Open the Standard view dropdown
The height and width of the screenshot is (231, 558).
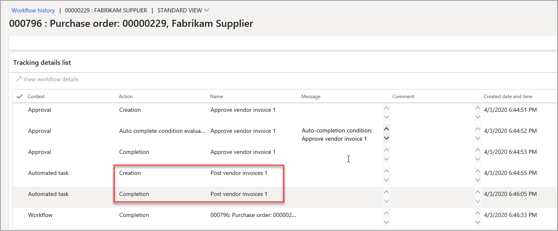[x=183, y=10]
